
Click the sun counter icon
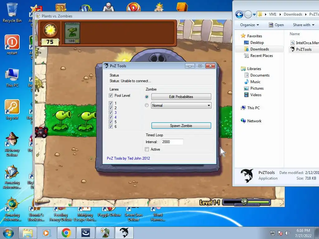(50, 30)
